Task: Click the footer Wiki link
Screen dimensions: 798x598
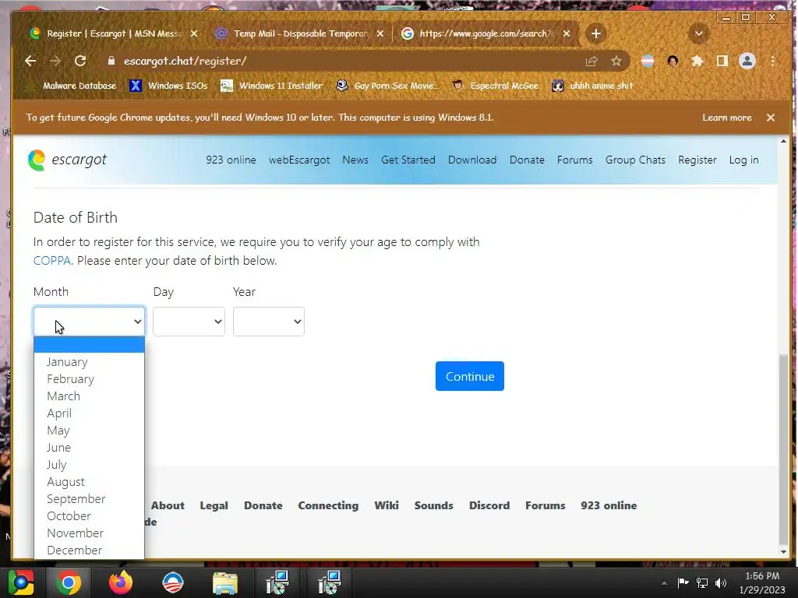Action: [387, 505]
